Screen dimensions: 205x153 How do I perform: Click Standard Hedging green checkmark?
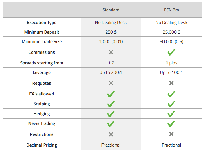point(111,114)
